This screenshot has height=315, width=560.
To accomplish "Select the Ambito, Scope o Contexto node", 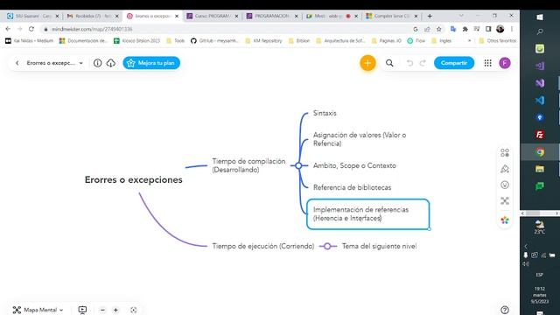I will coord(354,165).
